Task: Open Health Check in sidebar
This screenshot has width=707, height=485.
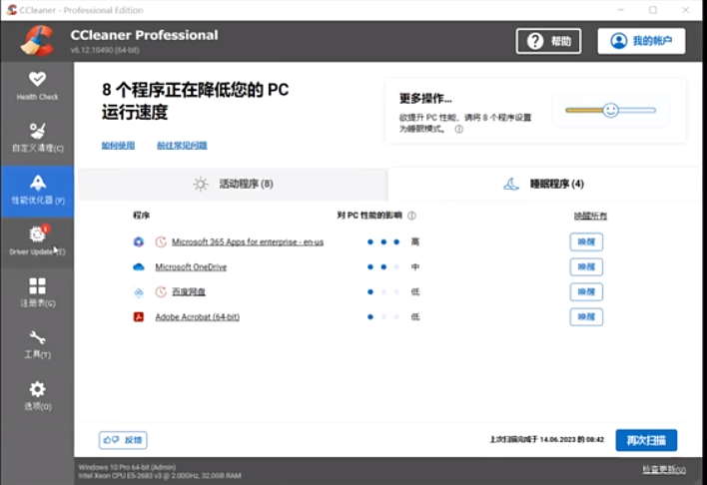Action: pyautogui.click(x=37, y=87)
